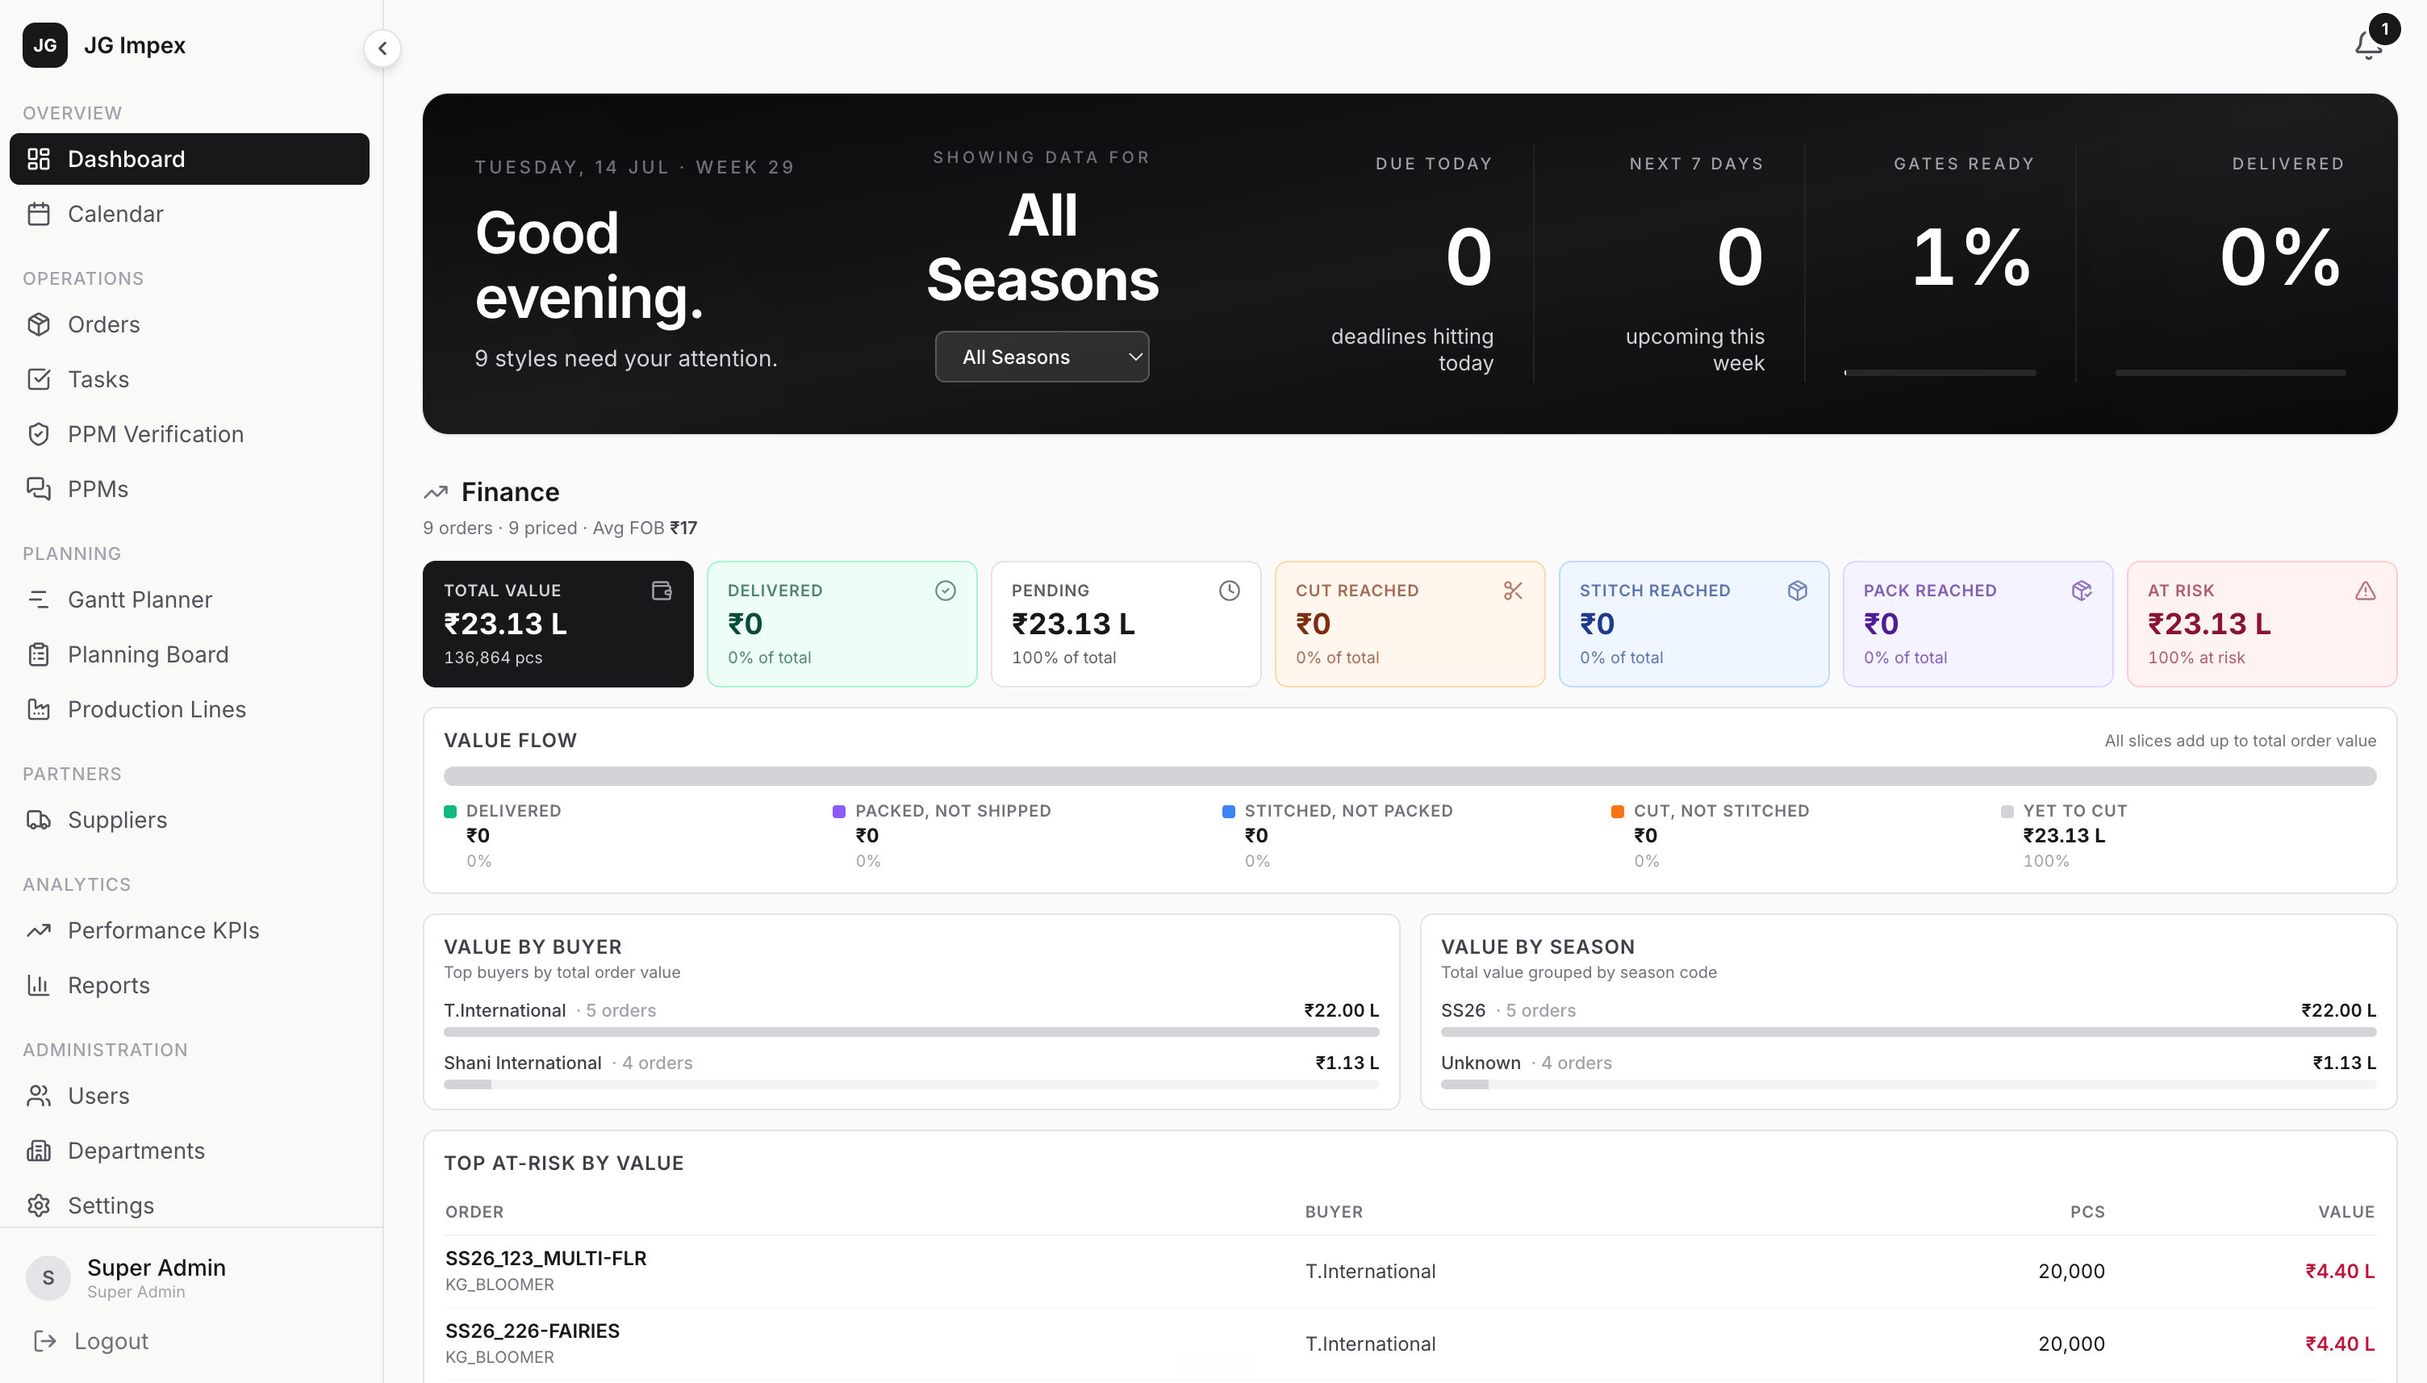2427x1383 pixels.
Task: Click the green Delivered legend swatch
Action: [450, 811]
